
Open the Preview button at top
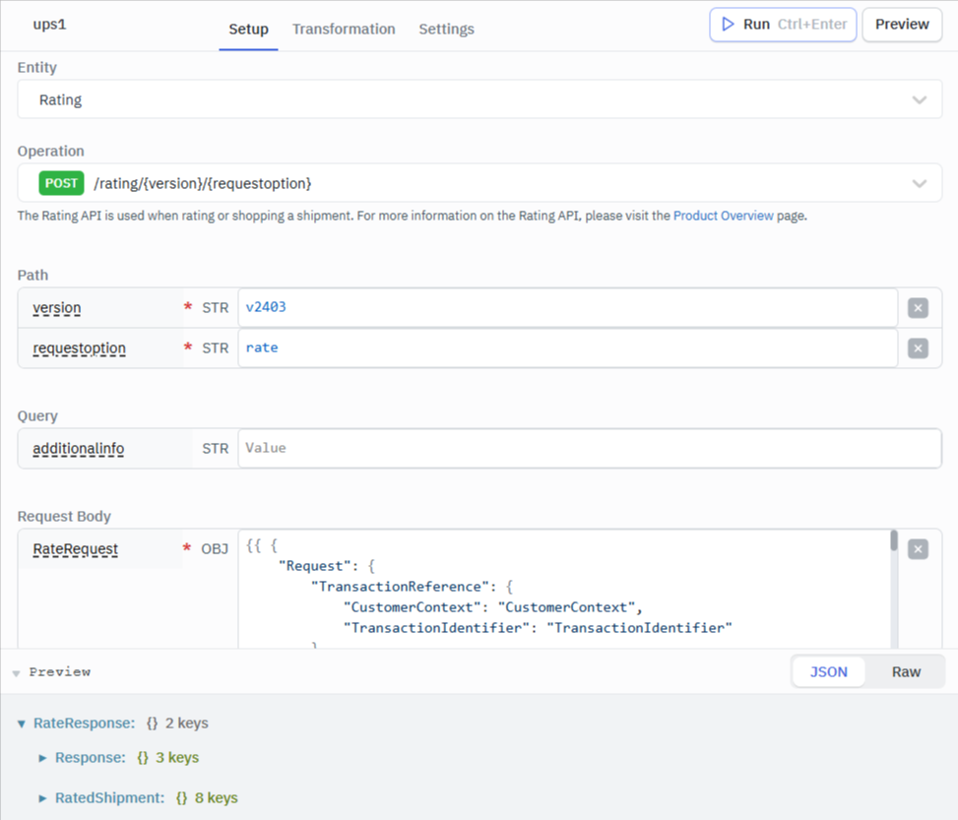click(x=902, y=25)
